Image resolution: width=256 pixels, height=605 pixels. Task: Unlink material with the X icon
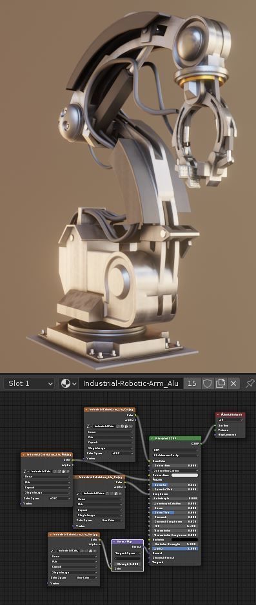point(233,383)
